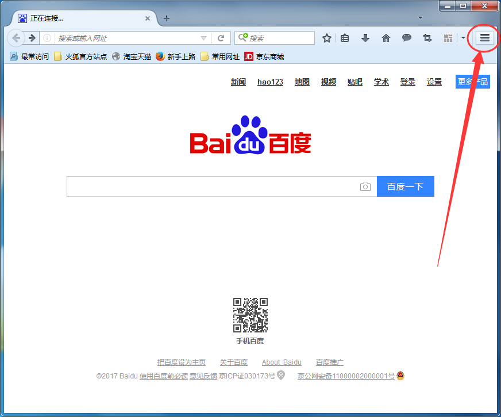Click the forward navigation arrow
Screen dimensions: 501x417
pyautogui.click(x=32, y=38)
